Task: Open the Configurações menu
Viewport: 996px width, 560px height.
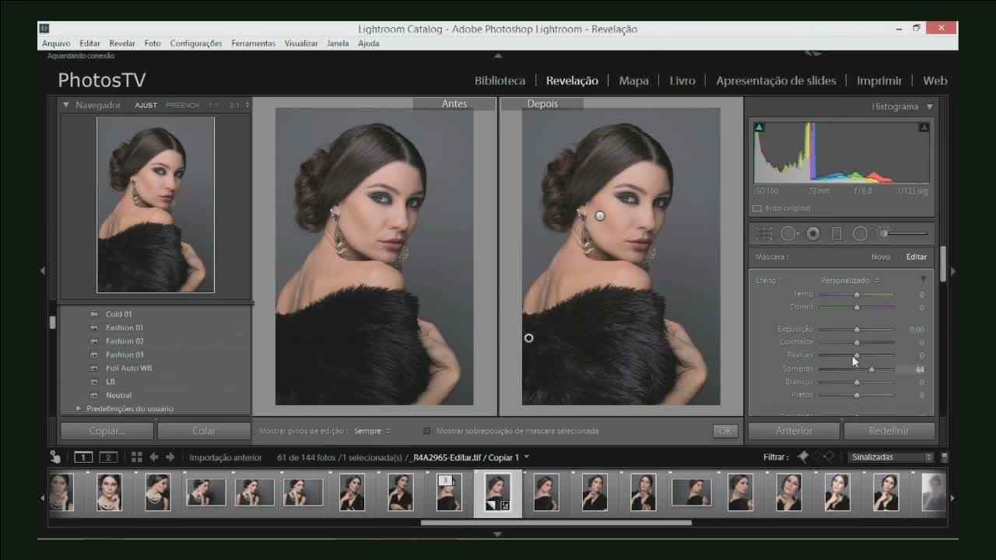Action: (x=196, y=44)
